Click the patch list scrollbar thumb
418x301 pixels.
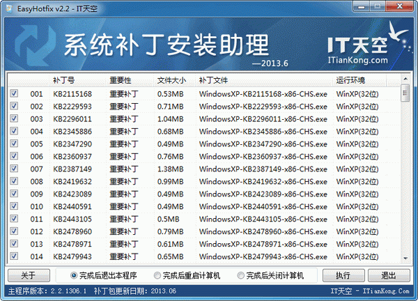click(x=405, y=93)
